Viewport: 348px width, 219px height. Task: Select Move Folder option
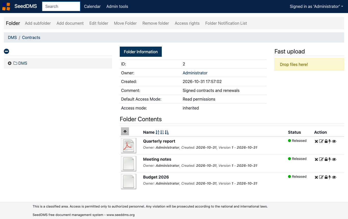(125, 23)
